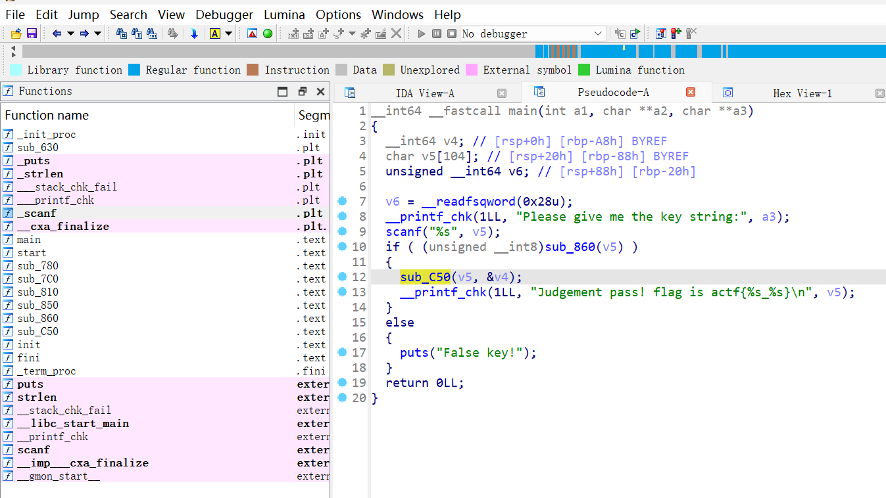Viewport: 886px width, 498px height.
Task: Expand dropdown arrow beside yellow A icon
Action: tap(228, 34)
